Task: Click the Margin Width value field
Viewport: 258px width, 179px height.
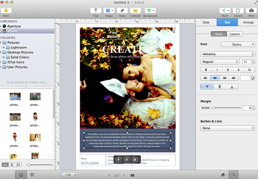Action: coord(247,108)
